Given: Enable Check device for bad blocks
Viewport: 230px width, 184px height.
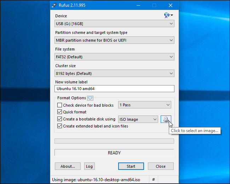Looking at the screenshot, I should click(59, 105).
